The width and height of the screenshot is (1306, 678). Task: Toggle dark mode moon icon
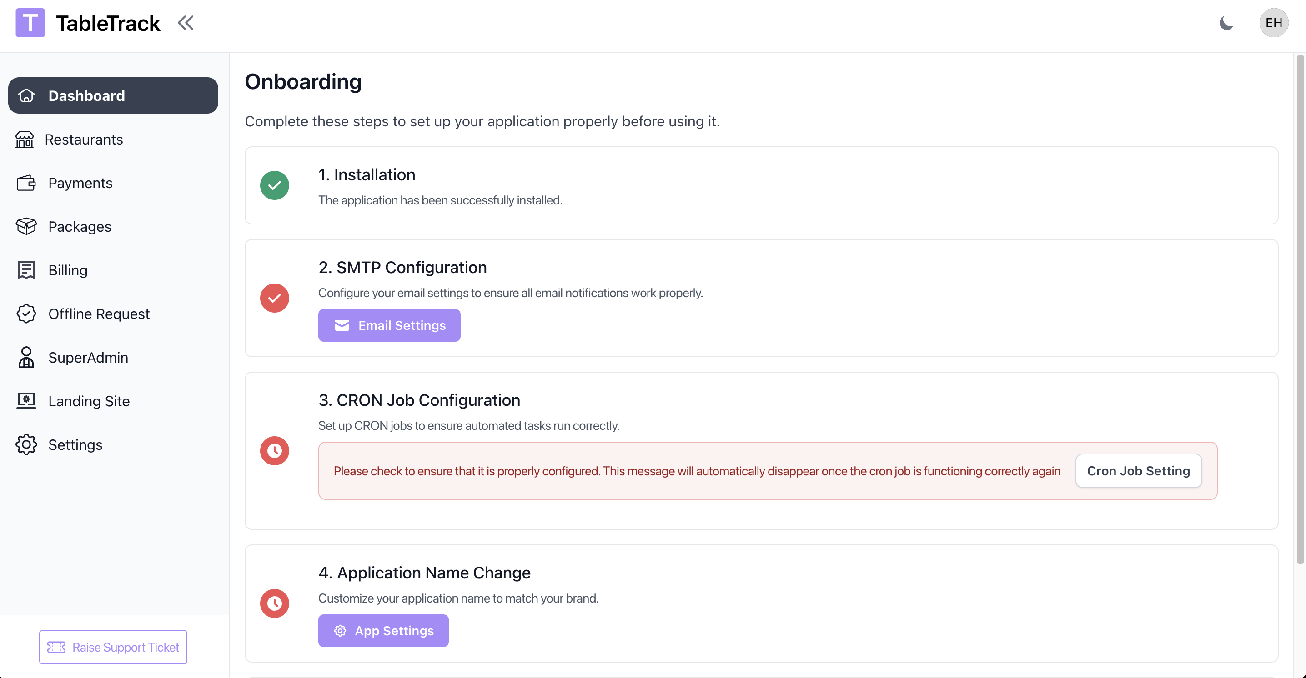pos(1226,23)
